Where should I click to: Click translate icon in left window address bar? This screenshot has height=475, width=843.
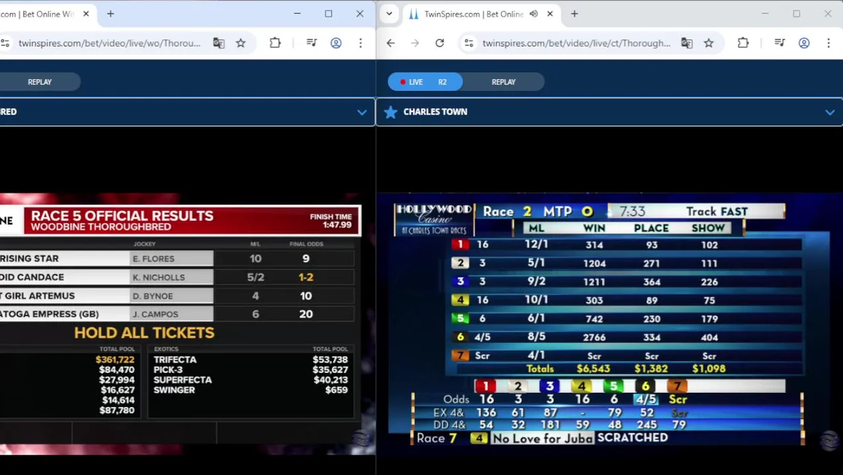click(x=218, y=43)
